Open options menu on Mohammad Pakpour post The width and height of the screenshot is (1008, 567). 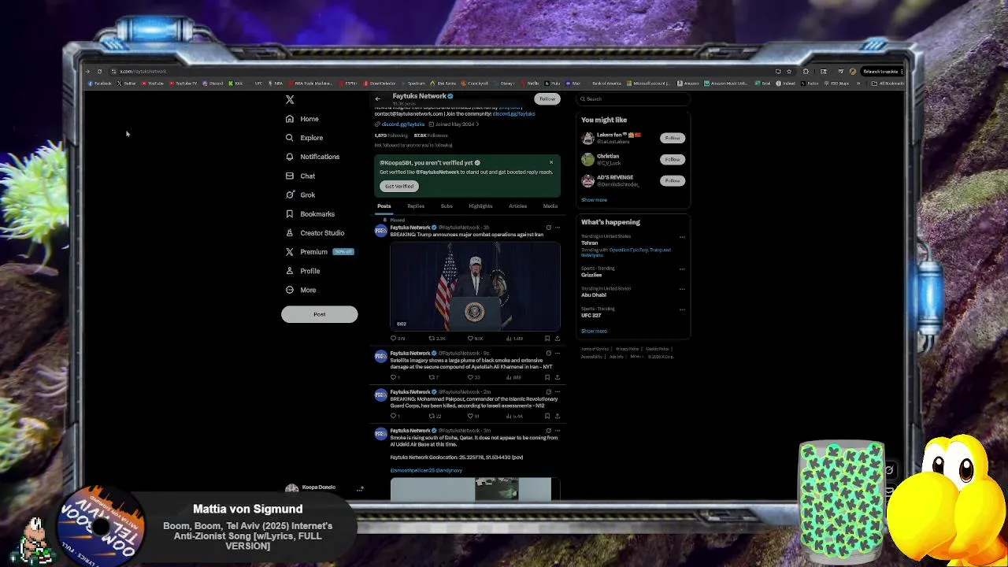[x=557, y=391]
